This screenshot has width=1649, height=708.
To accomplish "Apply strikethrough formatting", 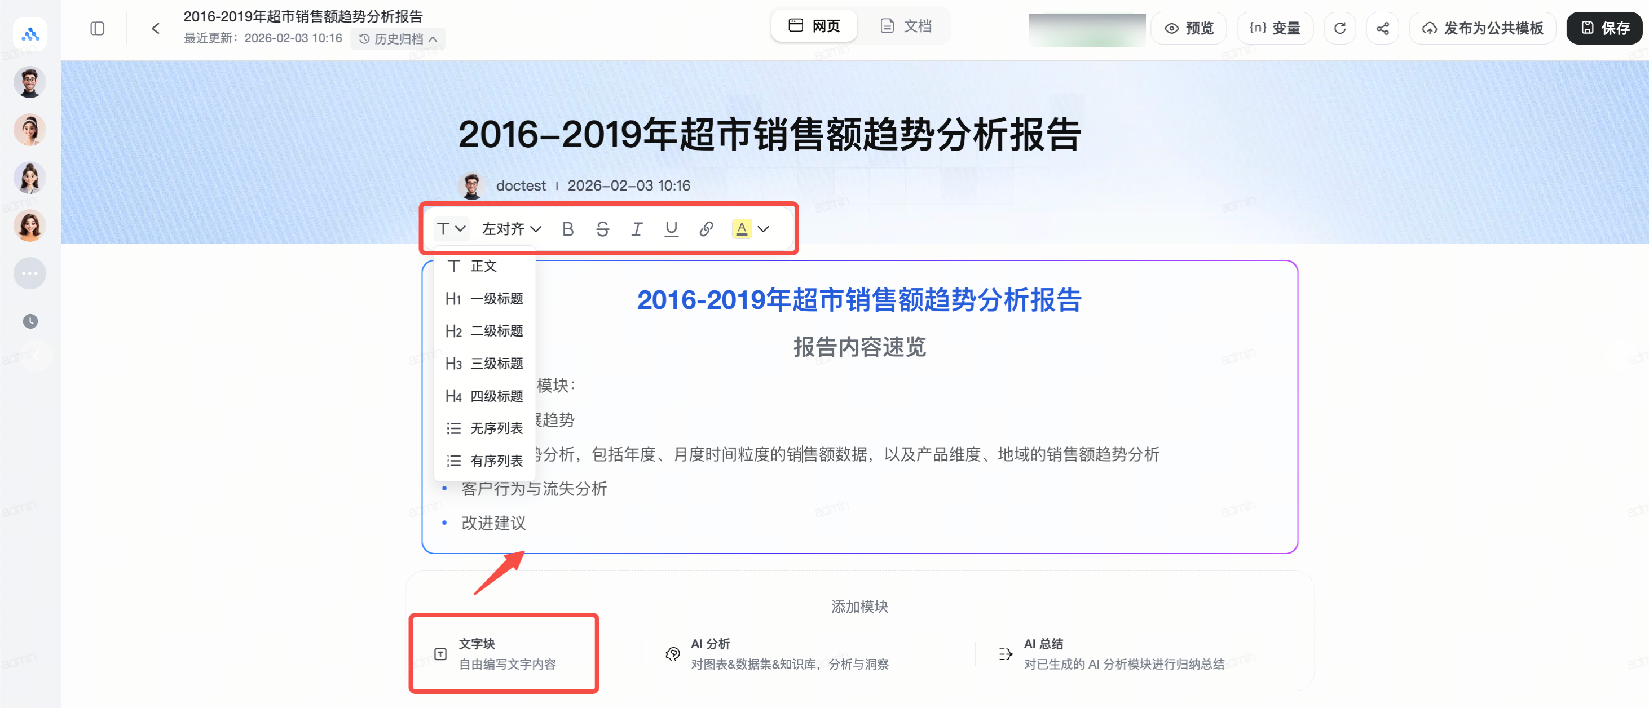I will pyautogui.click(x=602, y=229).
